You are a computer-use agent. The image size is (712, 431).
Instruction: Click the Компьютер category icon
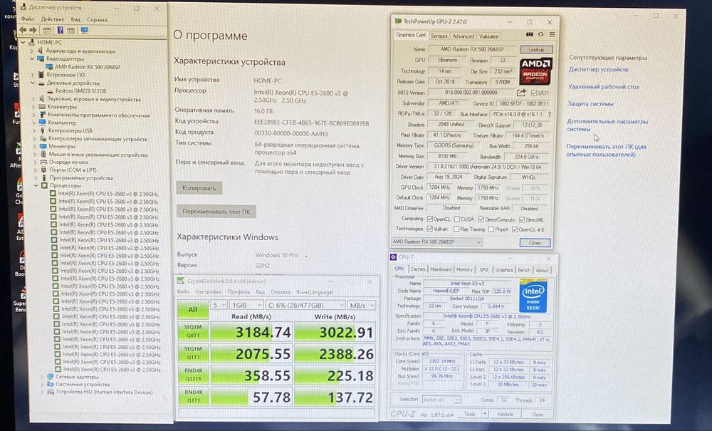point(43,123)
